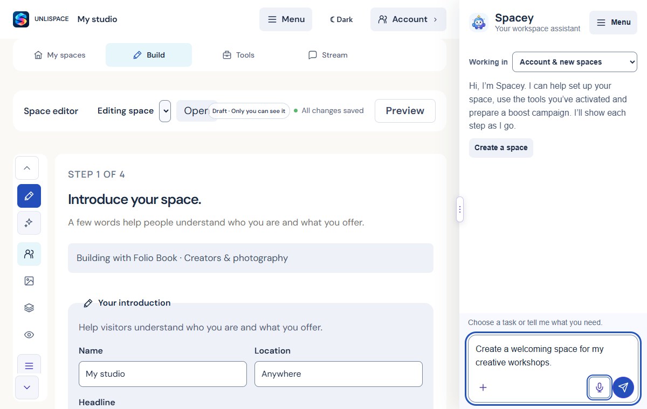Open the people icon in sidebar
The width and height of the screenshot is (647, 409).
(x=29, y=254)
